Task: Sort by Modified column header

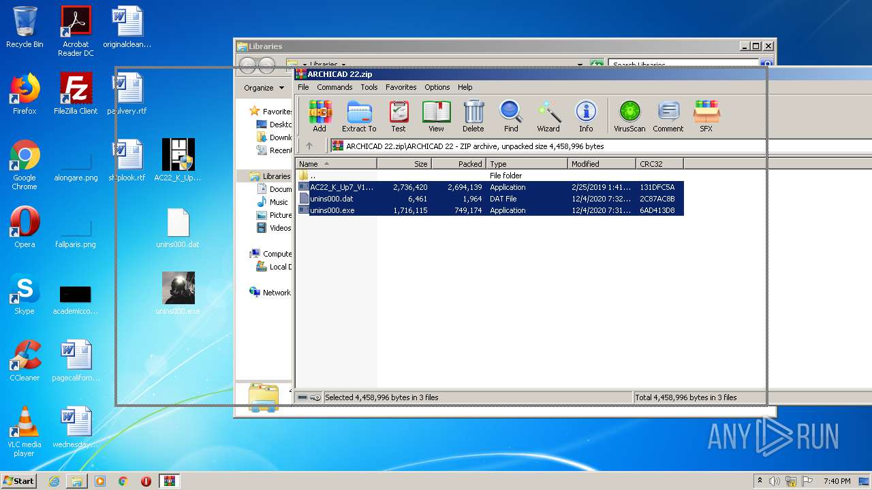Action: 602,164
